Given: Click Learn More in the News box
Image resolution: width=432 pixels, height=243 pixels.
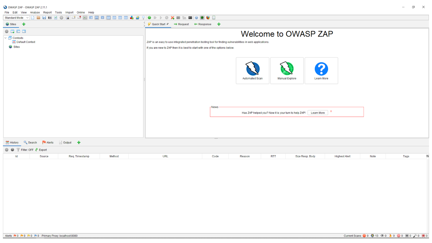Looking at the screenshot, I should pyautogui.click(x=318, y=113).
